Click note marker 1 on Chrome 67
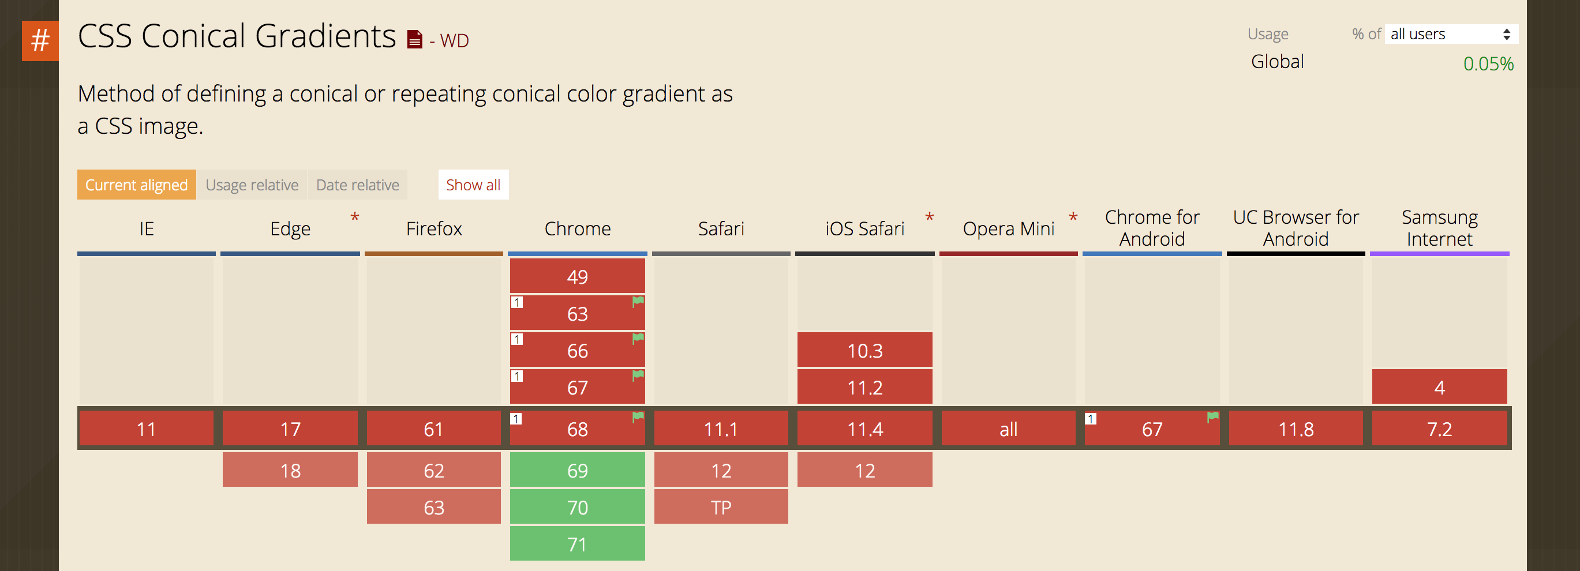This screenshot has width=1580, height=571. point(517,376)
